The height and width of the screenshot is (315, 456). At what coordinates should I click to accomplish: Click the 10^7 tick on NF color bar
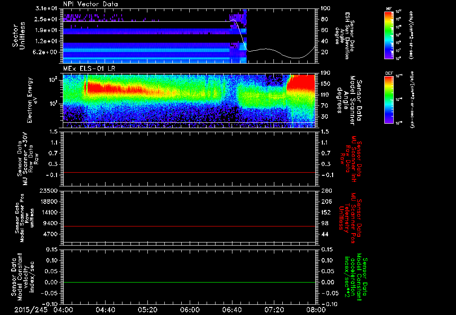[x=399, y=51]
